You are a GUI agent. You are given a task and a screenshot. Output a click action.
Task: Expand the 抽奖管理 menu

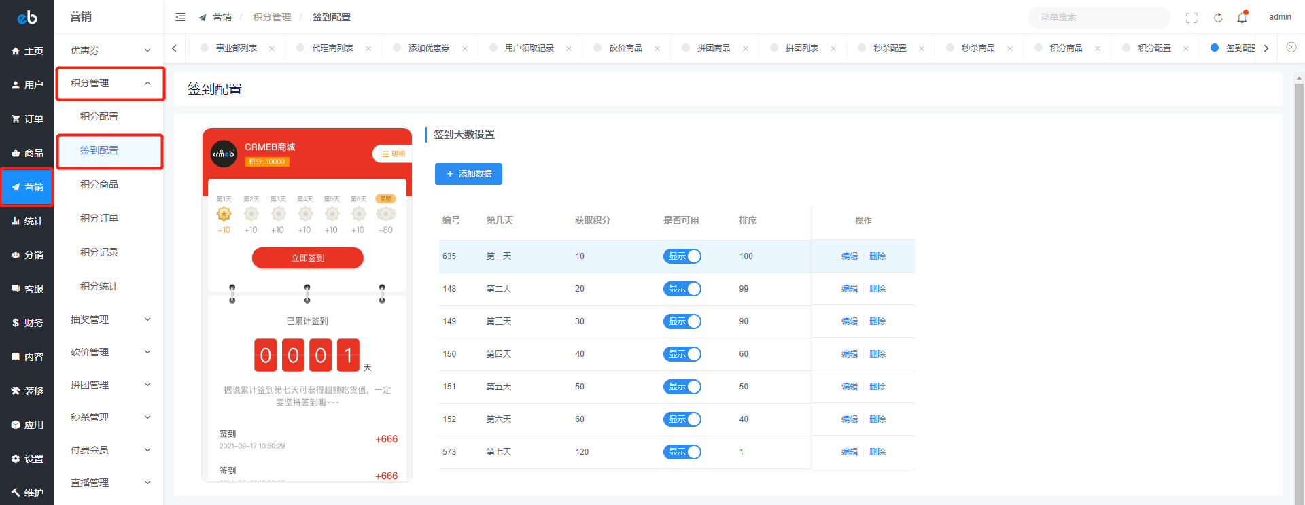pyautogui.click(x=109, y=319)
